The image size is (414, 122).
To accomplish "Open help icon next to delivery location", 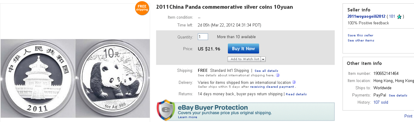I will coord(294,82).
